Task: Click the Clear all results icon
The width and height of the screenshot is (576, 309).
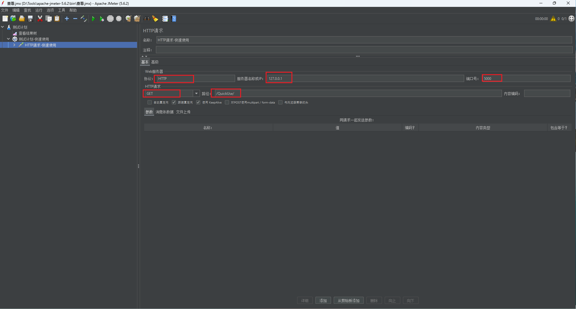Action: (x=137, y=19)
